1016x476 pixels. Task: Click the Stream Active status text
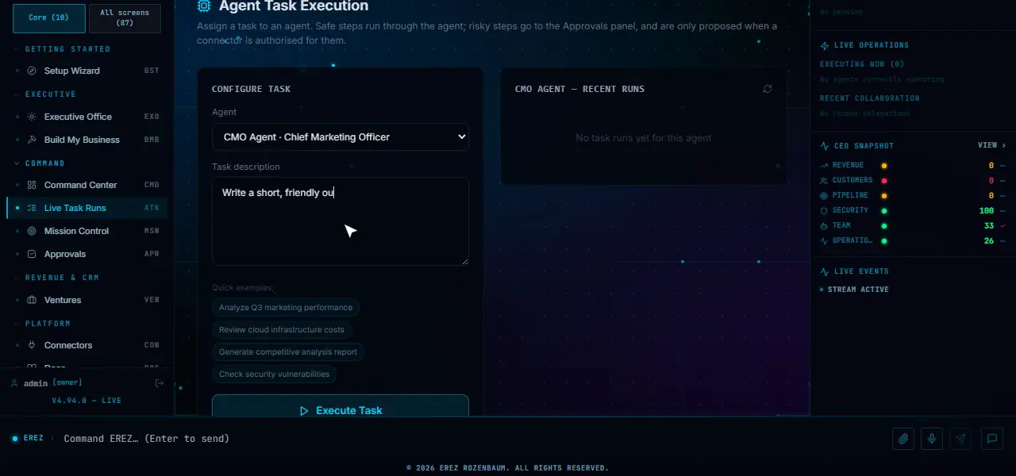(x=858, y=290)
